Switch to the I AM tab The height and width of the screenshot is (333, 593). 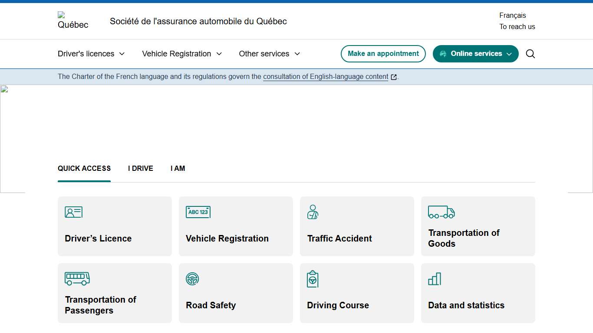[178, 169]
